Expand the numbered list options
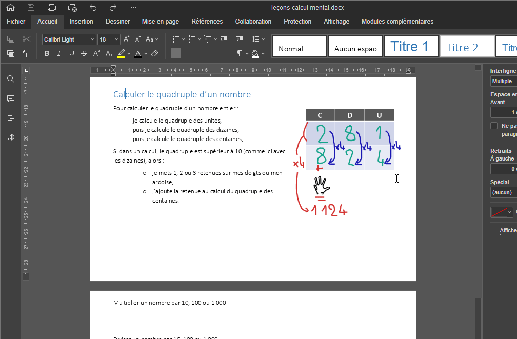This screenshot has height=339, width=517. [x=199, y=39]
